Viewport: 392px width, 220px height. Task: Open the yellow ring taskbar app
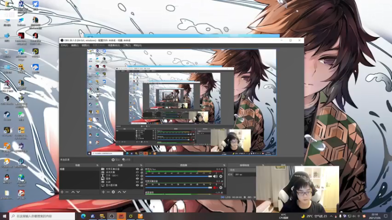coord(131,216)
